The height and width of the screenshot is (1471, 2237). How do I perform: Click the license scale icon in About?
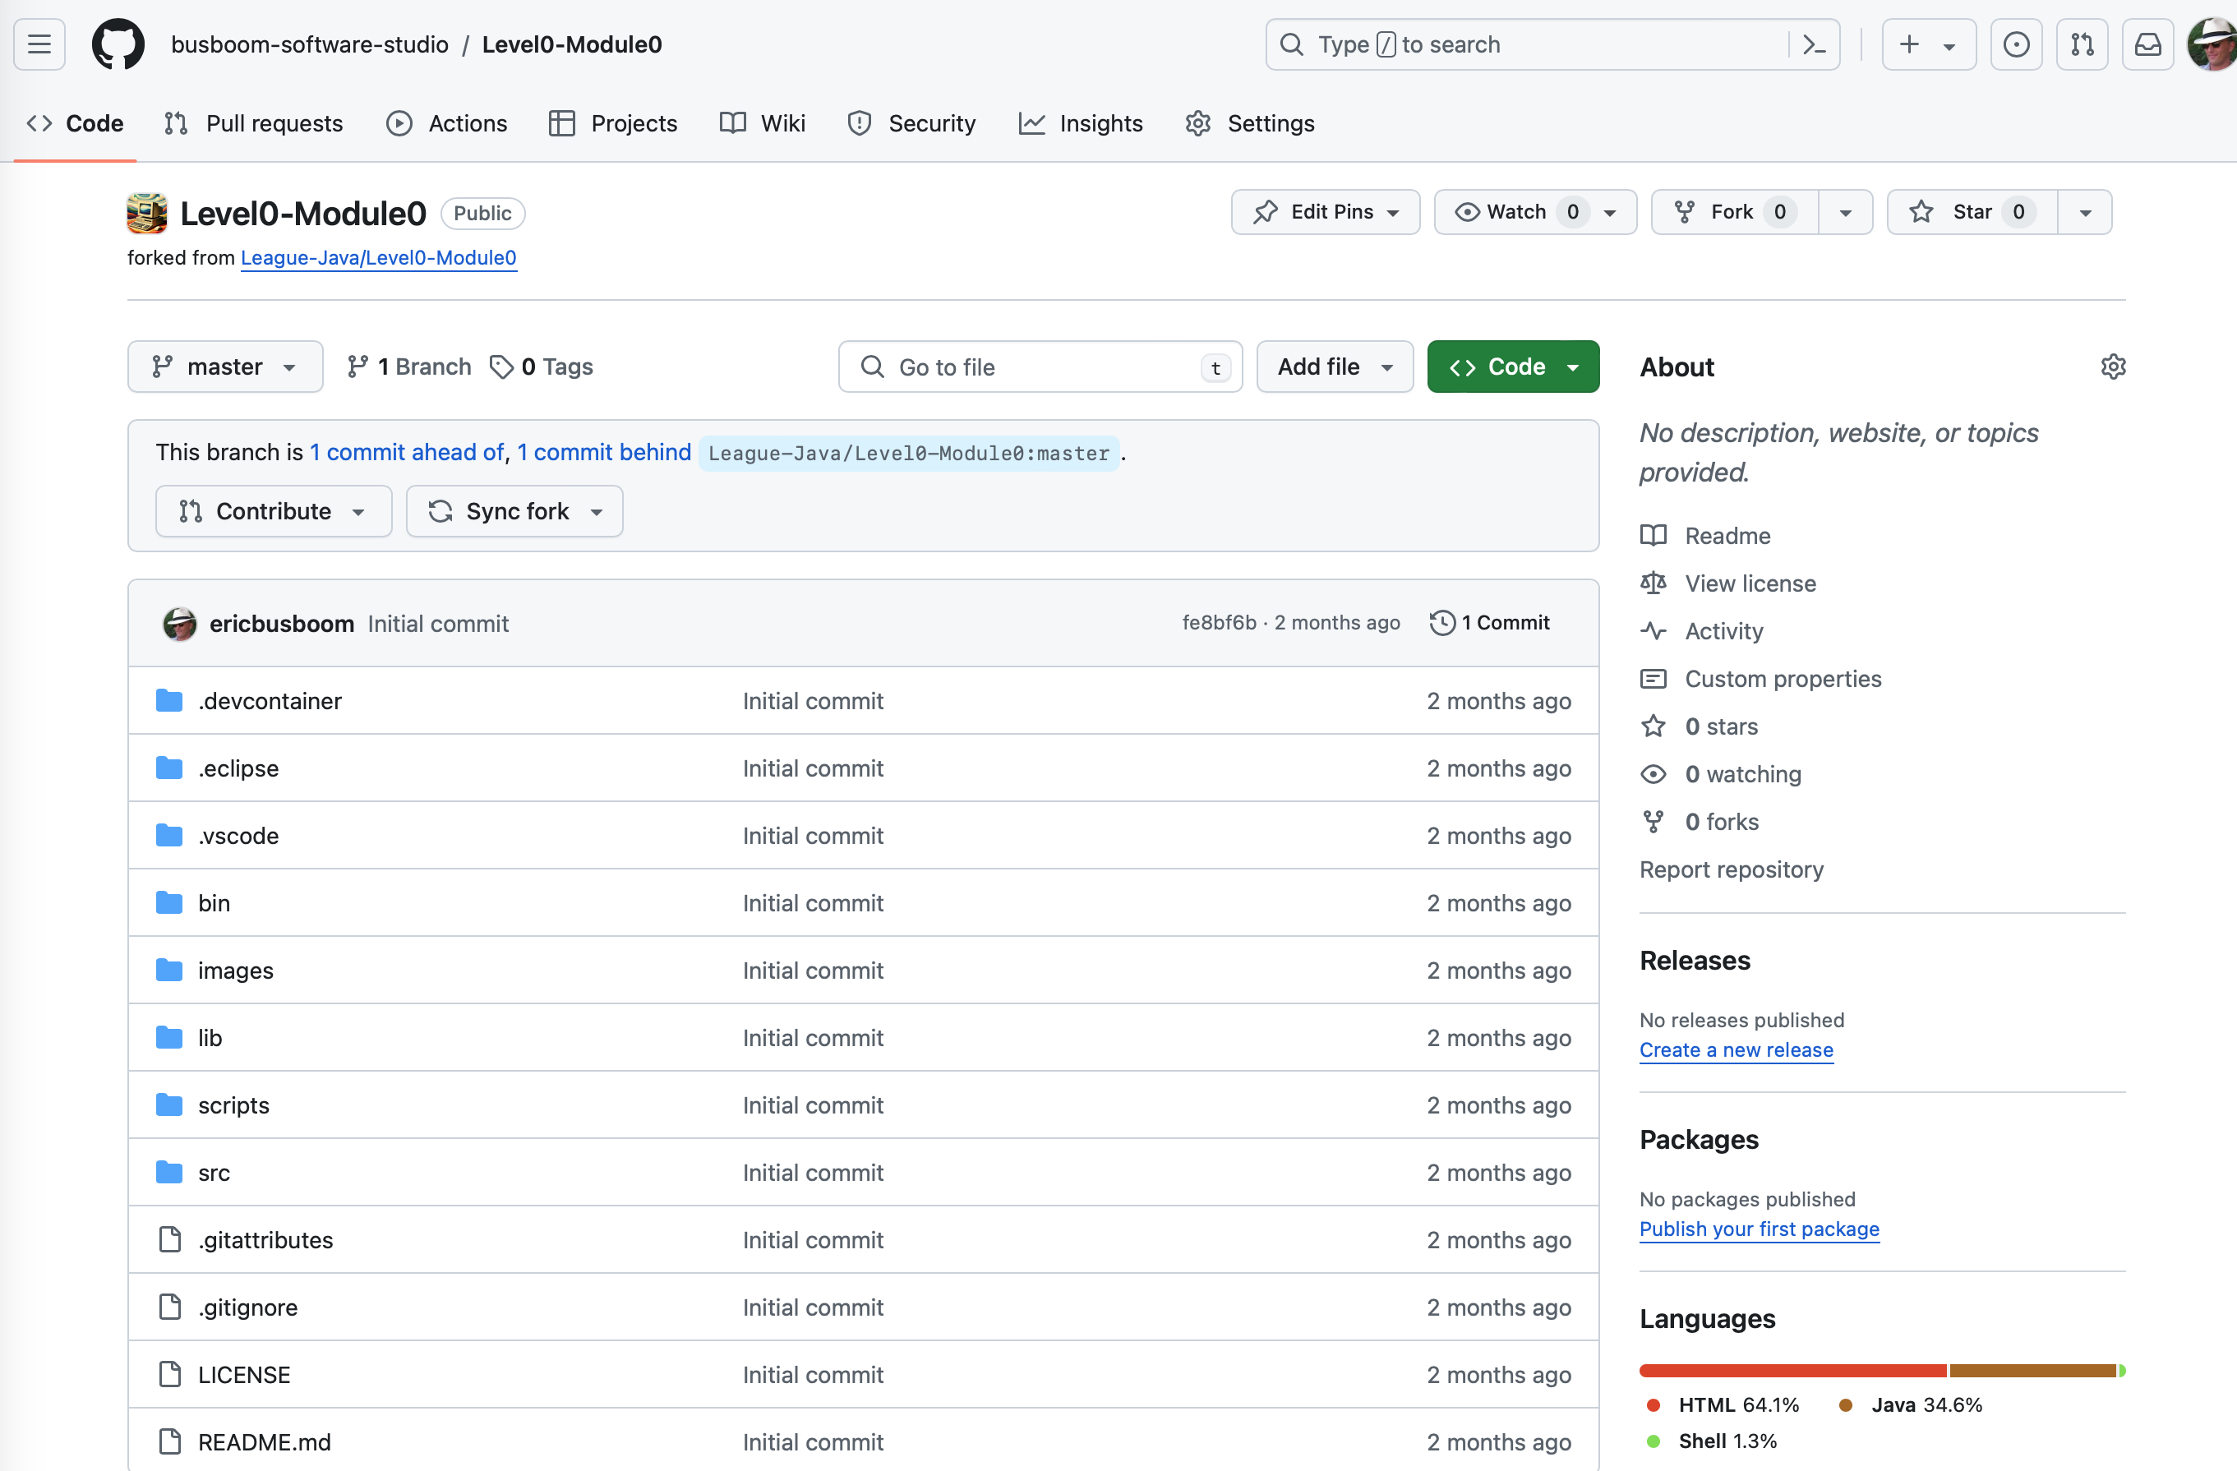[x=1654, y=583]
